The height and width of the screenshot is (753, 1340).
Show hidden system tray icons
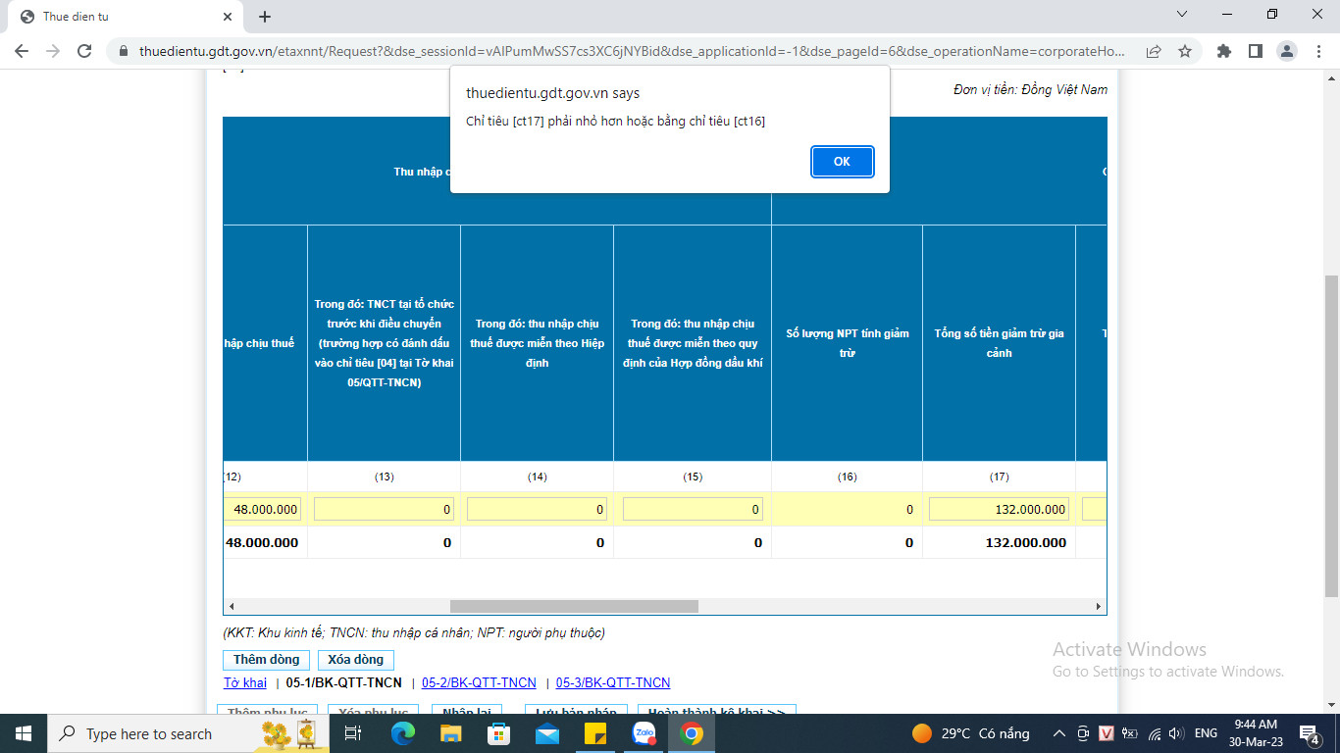(x=1059, y=733)
